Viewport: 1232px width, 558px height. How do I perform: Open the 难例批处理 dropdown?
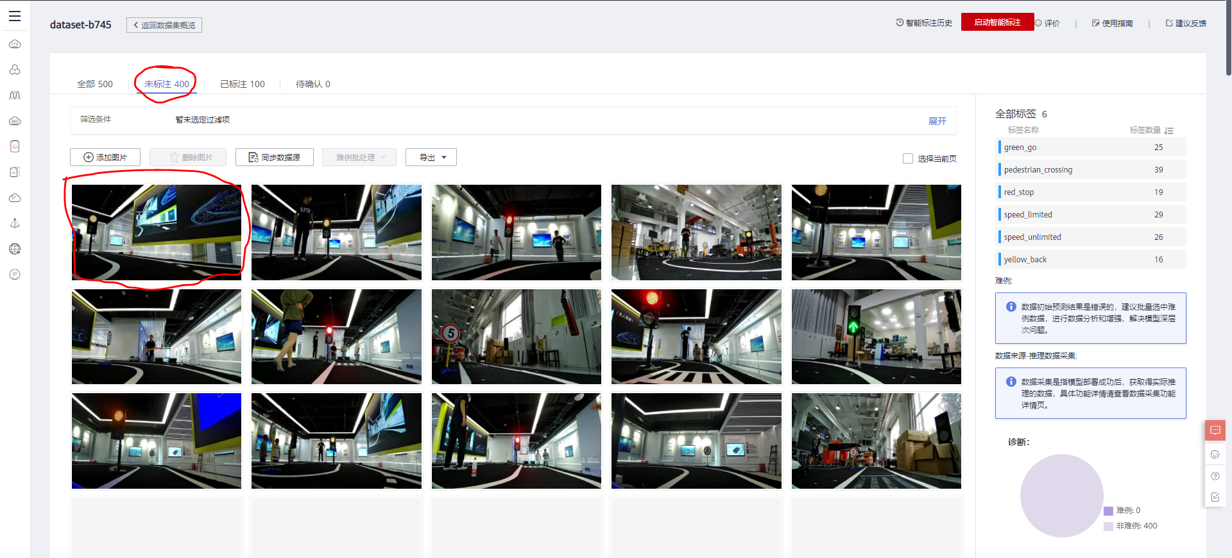click(x=359, y=157)
